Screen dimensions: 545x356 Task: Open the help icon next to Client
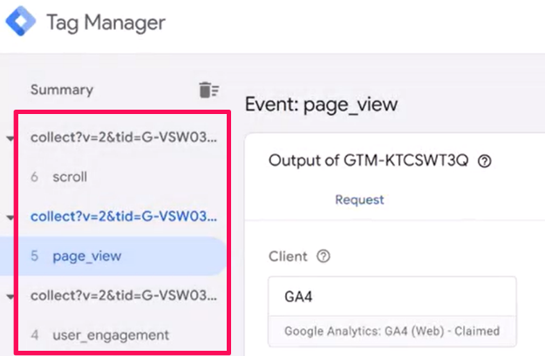click(x=324, y=257)
